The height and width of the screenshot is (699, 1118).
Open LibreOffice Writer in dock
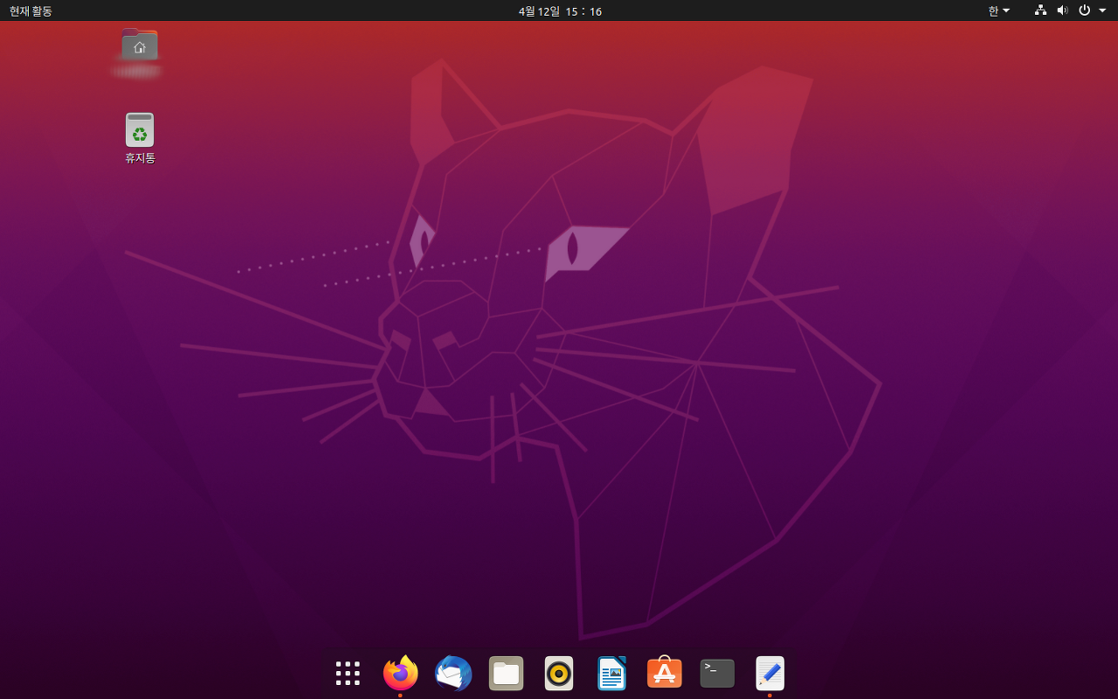point(611,673)
